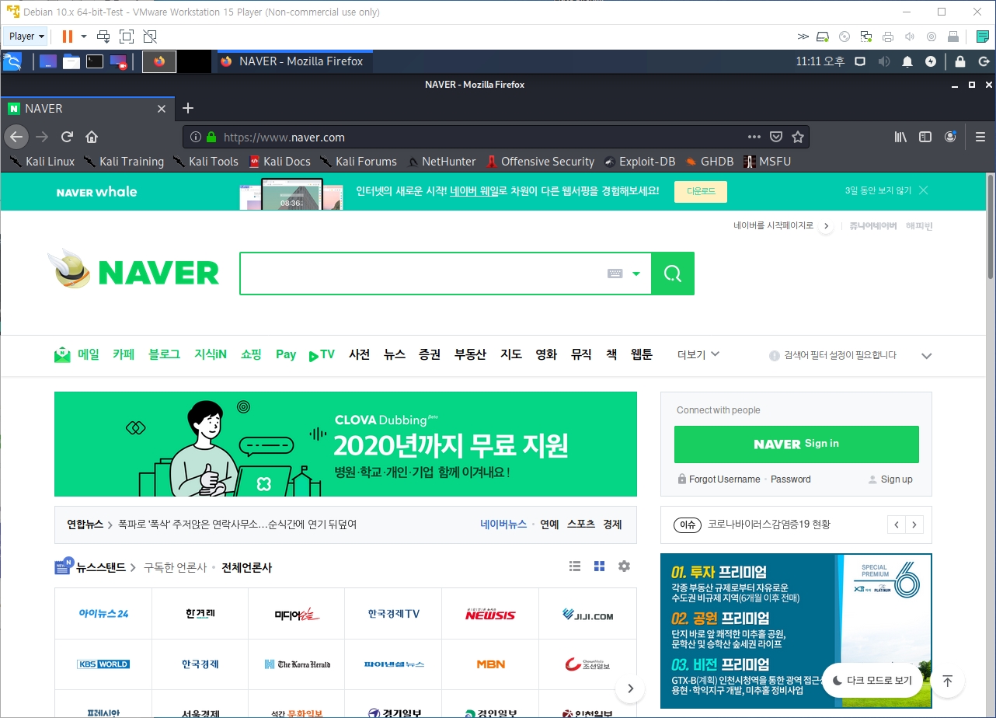Show next newsstand page arrow

tap(631, 688)
